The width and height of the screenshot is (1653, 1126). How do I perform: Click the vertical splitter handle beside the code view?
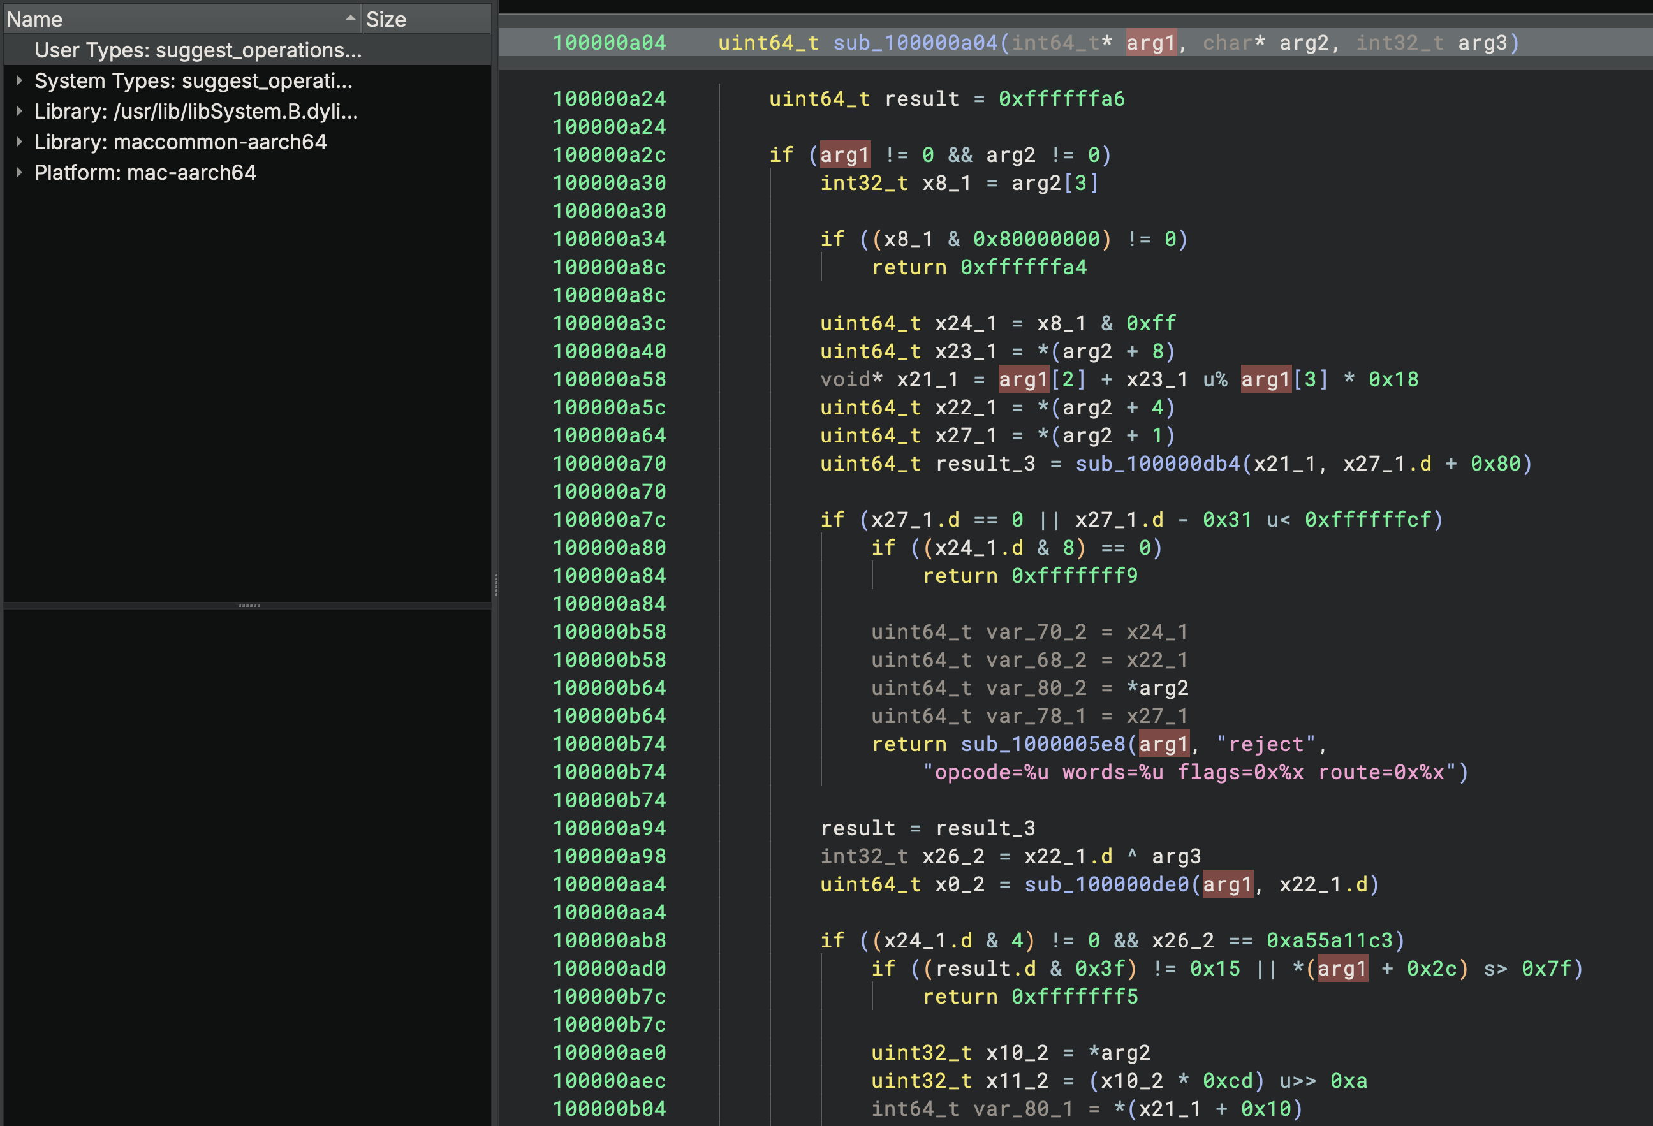pyautogui.click(x=495, y=585)
